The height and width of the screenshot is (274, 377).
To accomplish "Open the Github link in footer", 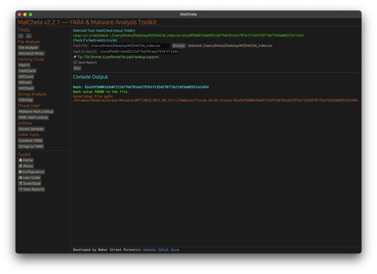I will pos(163,250).
